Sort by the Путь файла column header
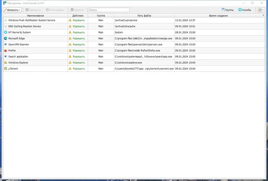 point(144,15)
